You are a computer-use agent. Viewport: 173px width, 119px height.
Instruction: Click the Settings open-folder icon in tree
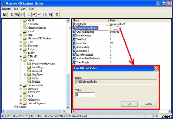click(x=29, y=82)
